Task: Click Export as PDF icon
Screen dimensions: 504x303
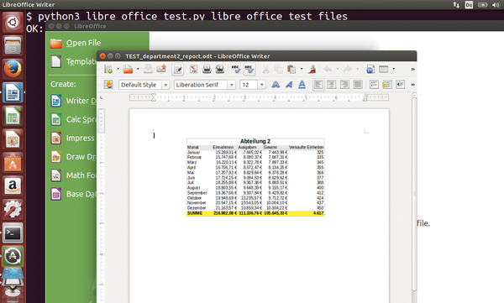Action: (x=193, y=69)
